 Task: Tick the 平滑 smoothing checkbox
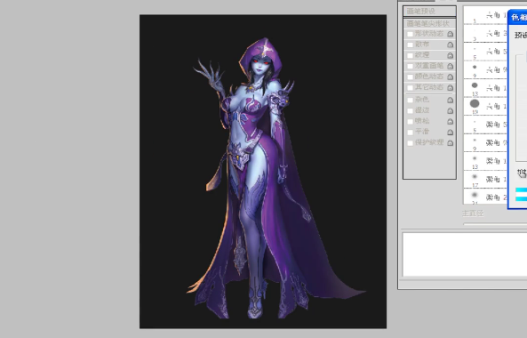click(x=410, y=133)
